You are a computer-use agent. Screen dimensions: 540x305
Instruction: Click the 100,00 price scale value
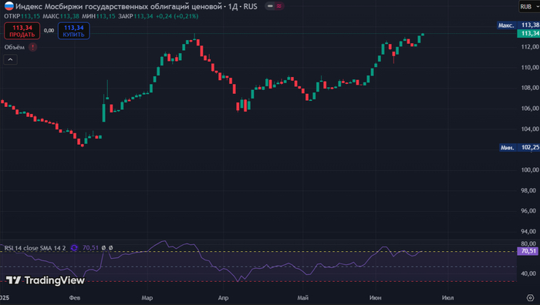[530, 170]
